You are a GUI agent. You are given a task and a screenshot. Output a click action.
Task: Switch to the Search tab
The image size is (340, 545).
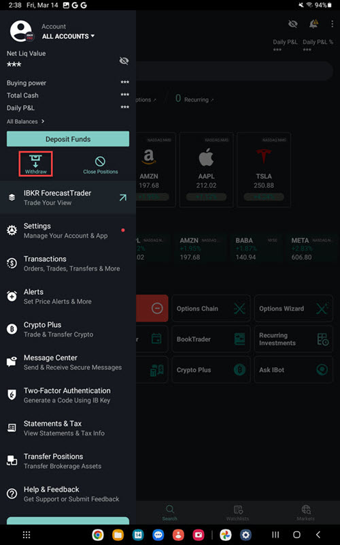(169, 513)
